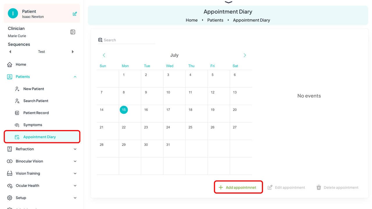
Task: Click the Add appointment button
Action: click(x=238, y=187)
